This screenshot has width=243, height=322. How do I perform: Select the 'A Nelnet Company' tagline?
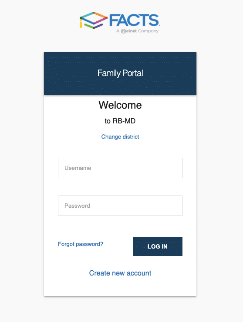138,31
